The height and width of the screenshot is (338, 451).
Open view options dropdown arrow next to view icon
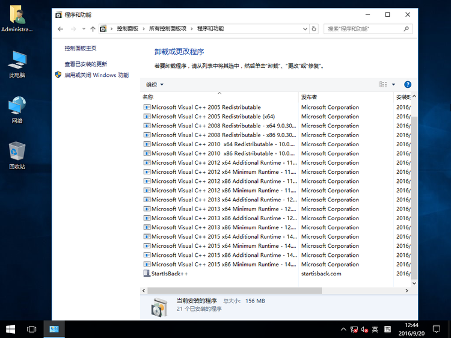393,85
